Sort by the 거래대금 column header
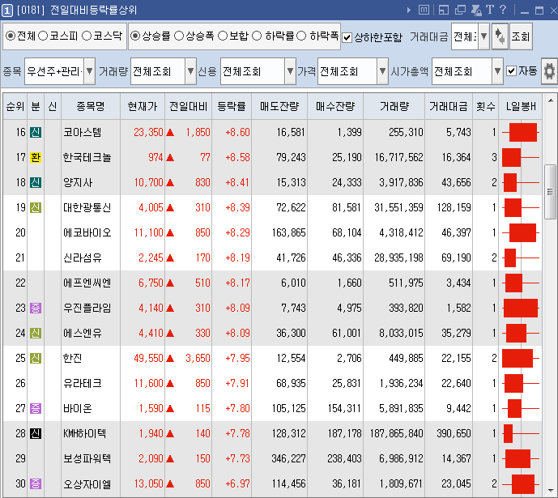Image resolution: width=558 pixels, height=498 pixels. pos(449,106)
